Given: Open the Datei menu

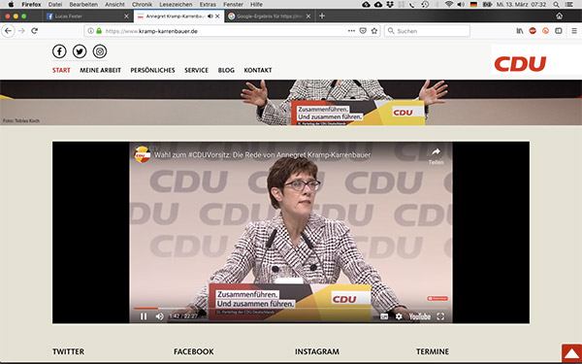Looking at the screenshot, I should click(x=55, y=5).
